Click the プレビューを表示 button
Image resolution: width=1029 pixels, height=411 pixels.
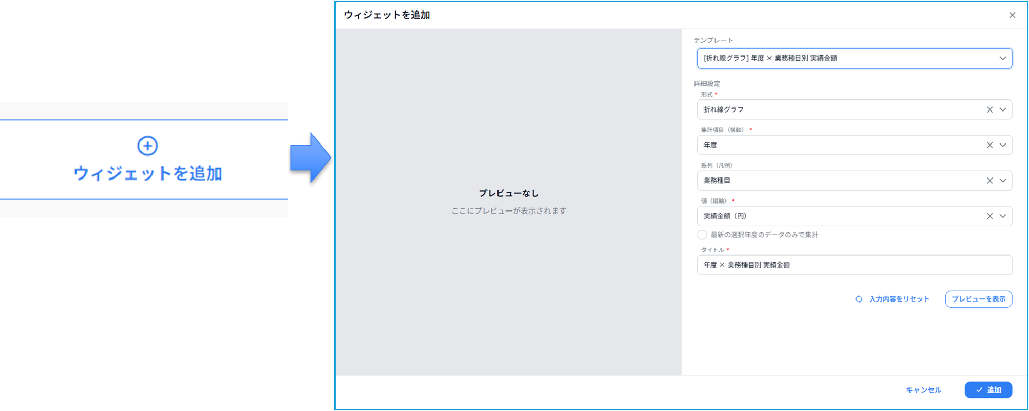click(x=978, y=299)
